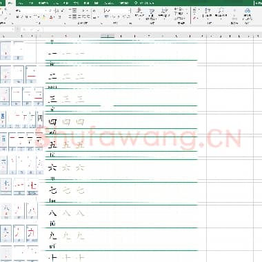This screenshot has height=262, width=262.
Task: Open the font group dialog launcher
Action: [x=65, y=23]
